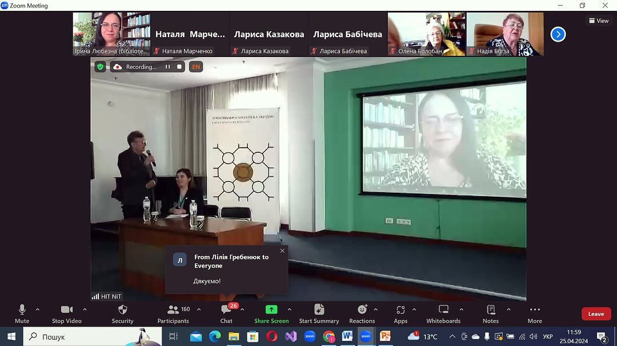Open Windows notification center
This screenshot has width=617, height=346.
602,336
